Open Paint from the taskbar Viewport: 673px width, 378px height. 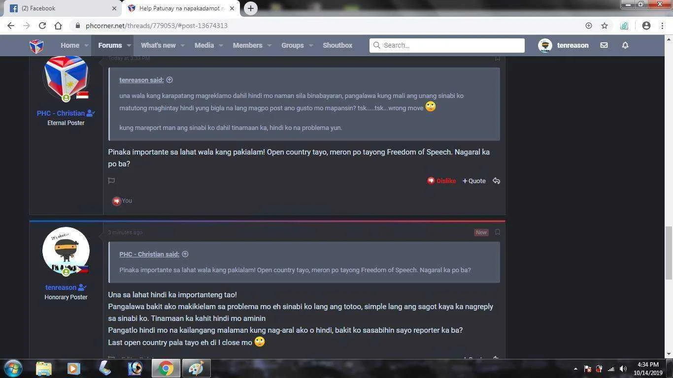(196, 368)
